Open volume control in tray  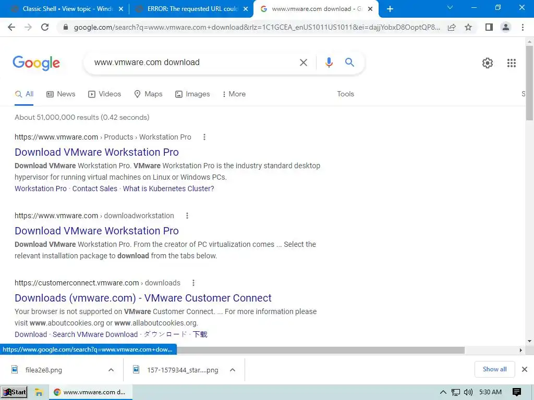(468, 392)
